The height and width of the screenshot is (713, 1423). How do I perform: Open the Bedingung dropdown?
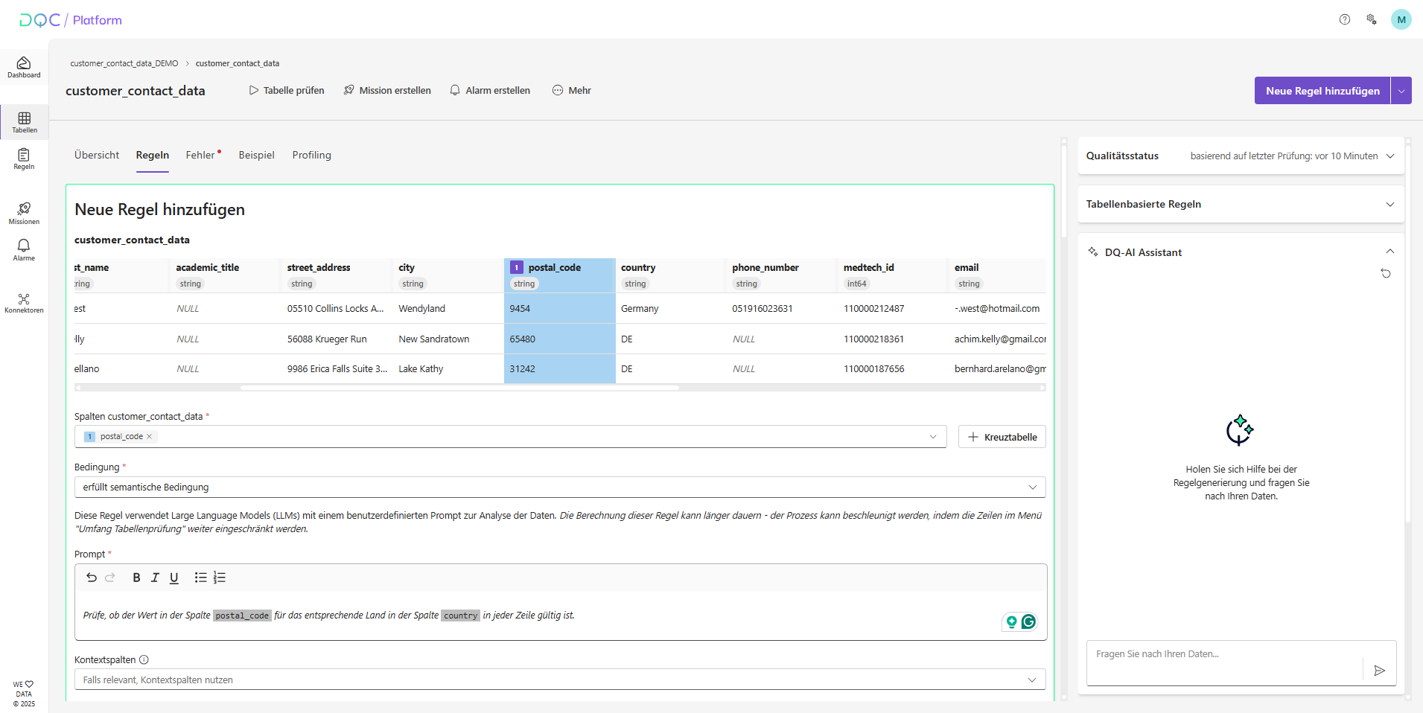pos(559,487)
